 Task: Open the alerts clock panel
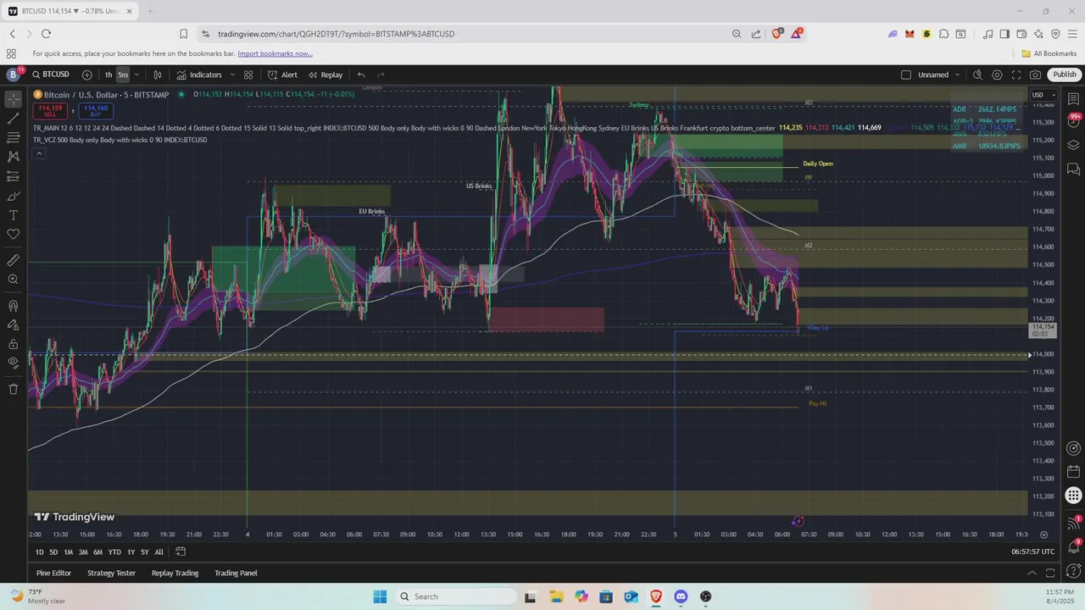1074,122
